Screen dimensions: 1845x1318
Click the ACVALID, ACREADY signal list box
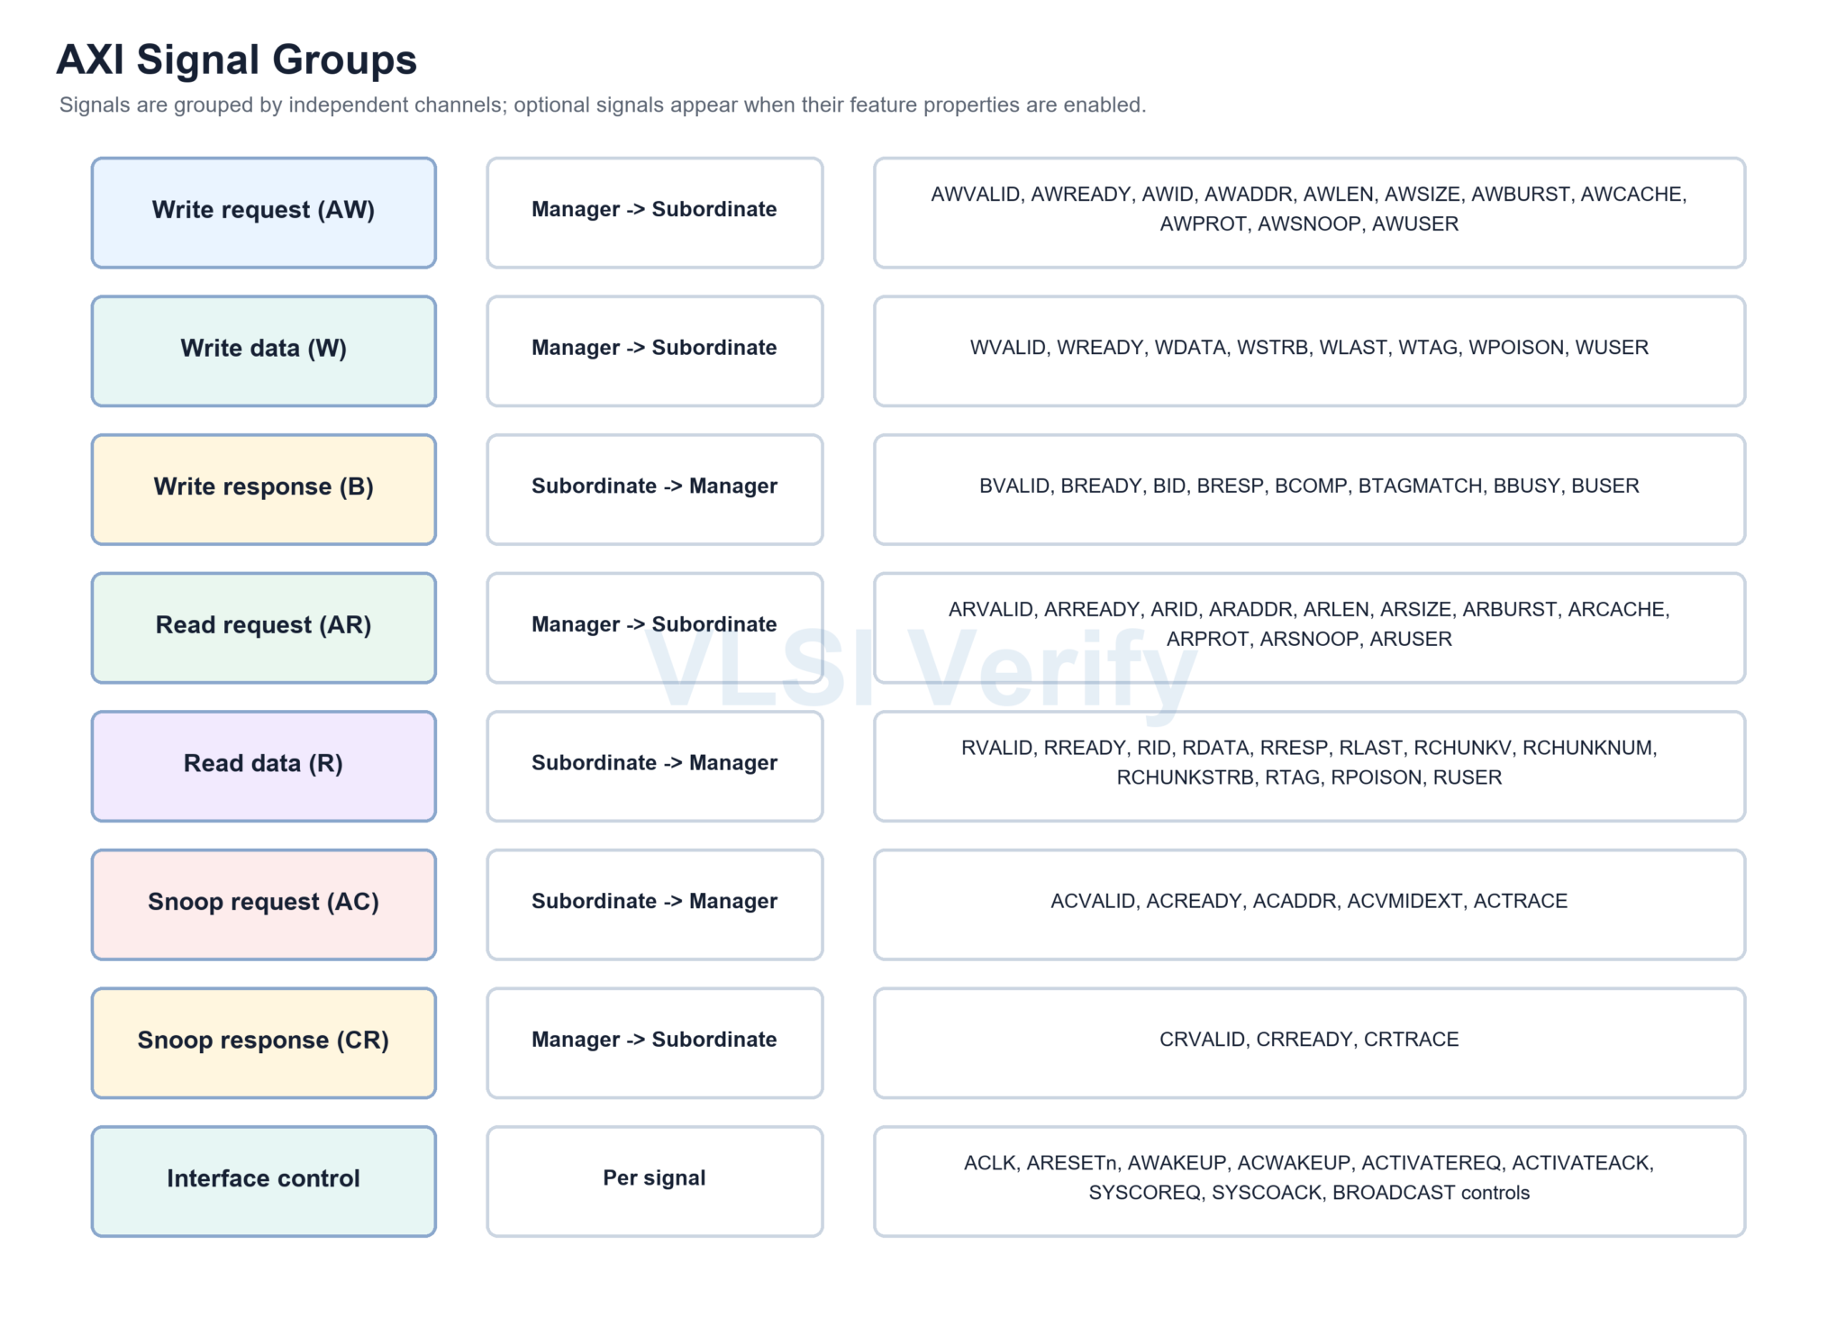point(1310,904)
